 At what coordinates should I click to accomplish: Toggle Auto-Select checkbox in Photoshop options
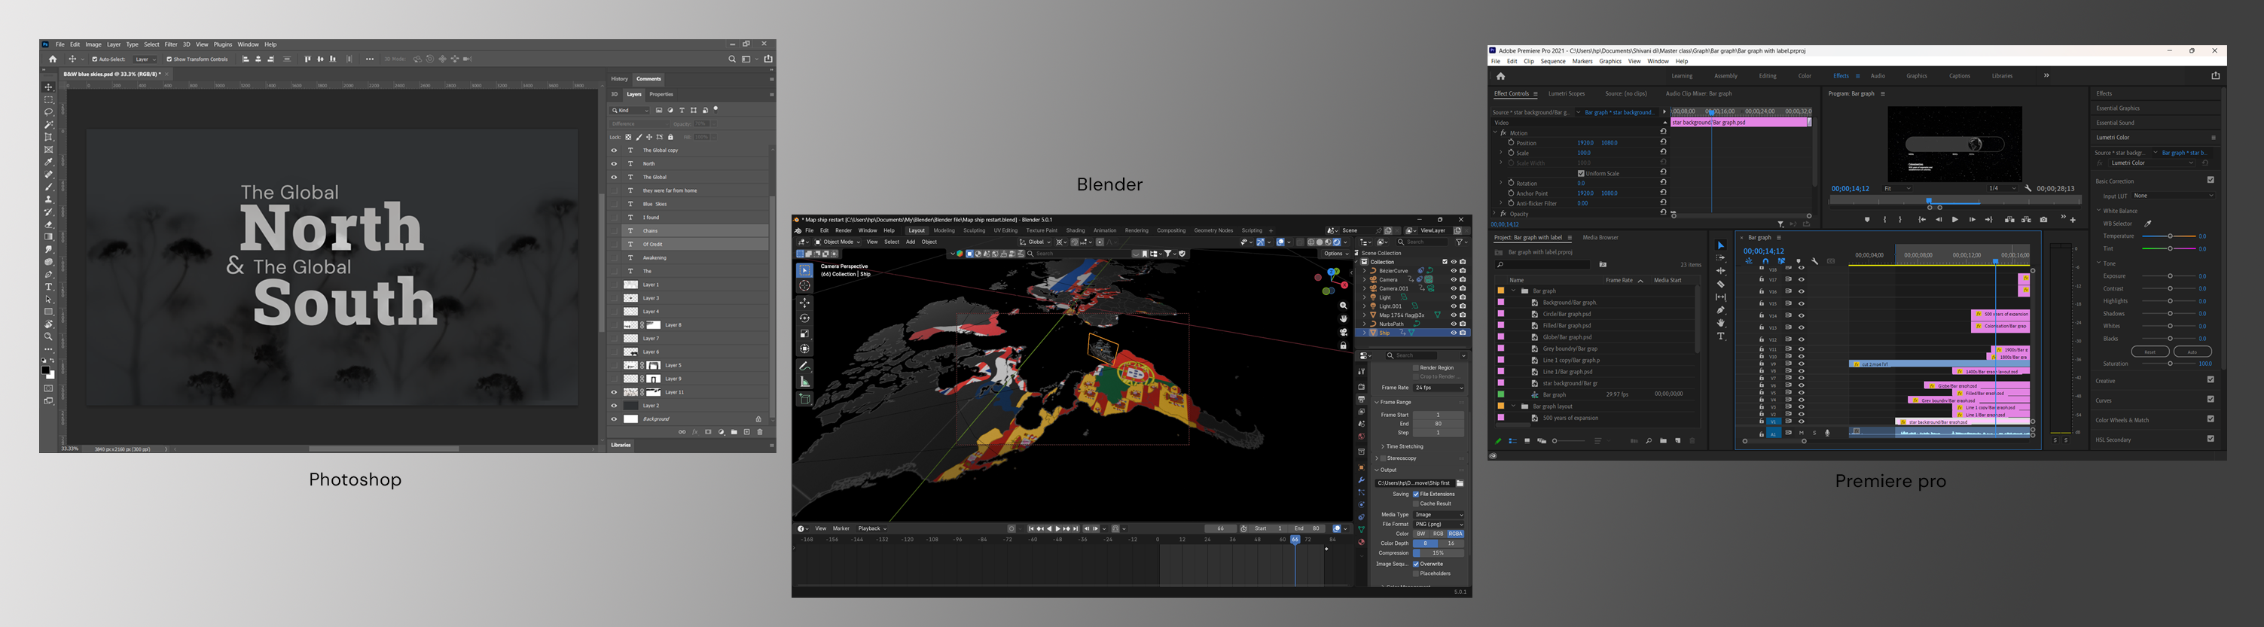click(x=95, y=59)
